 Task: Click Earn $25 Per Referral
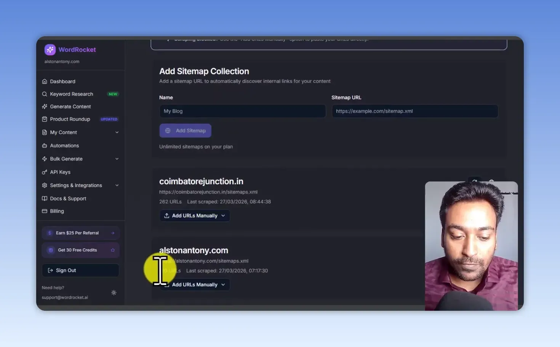click(80, 233)
